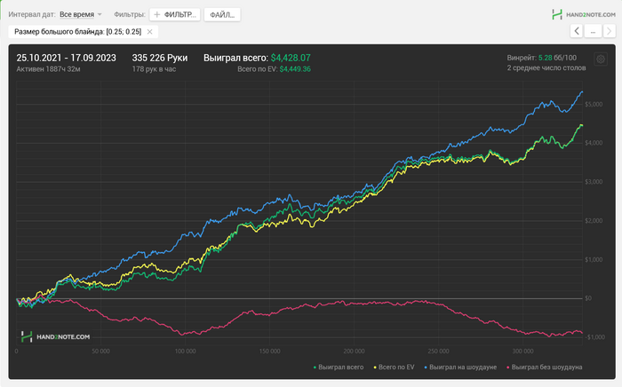Click the 300 000 x-axis label
Image resolution: width=622 pixels, height=387 pixels.
(522, 351)
